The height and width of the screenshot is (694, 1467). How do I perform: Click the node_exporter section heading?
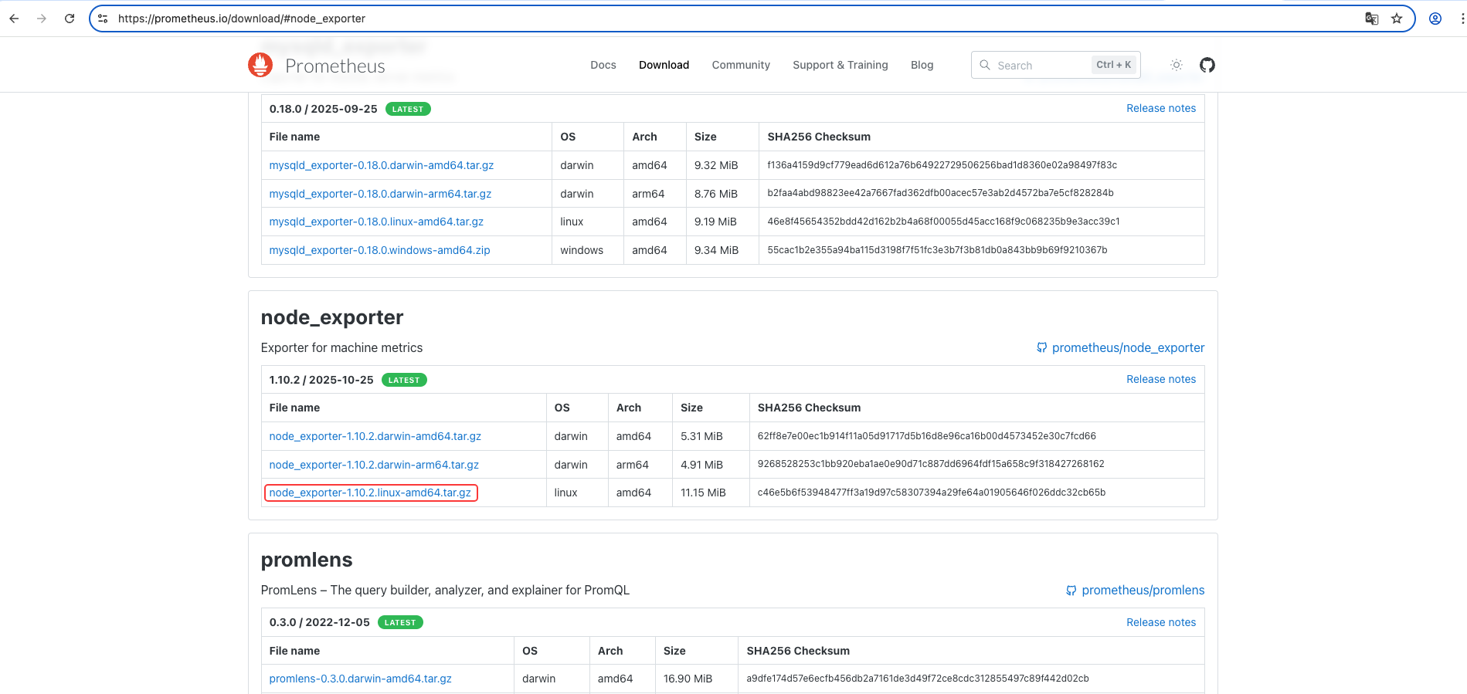click(x=332, y=317)
